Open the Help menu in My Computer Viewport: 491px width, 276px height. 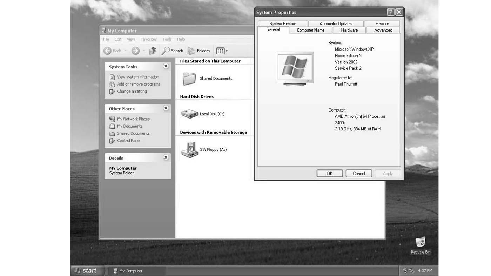pyautogui.click(x=181, y=39)
